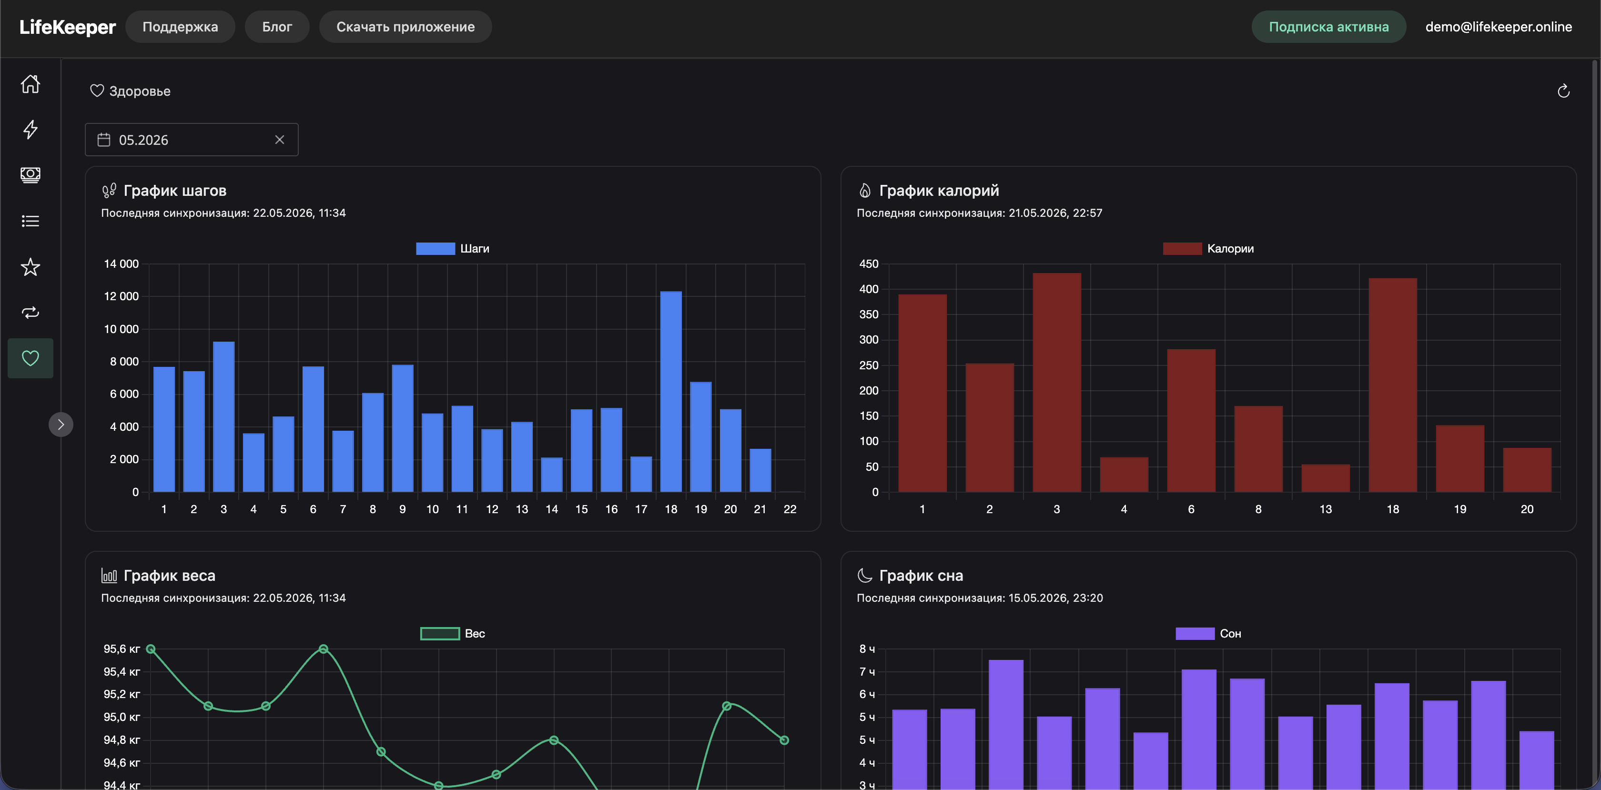Toggle the Вес legend swatch
1601x790 pixels.
coord(440,633)
